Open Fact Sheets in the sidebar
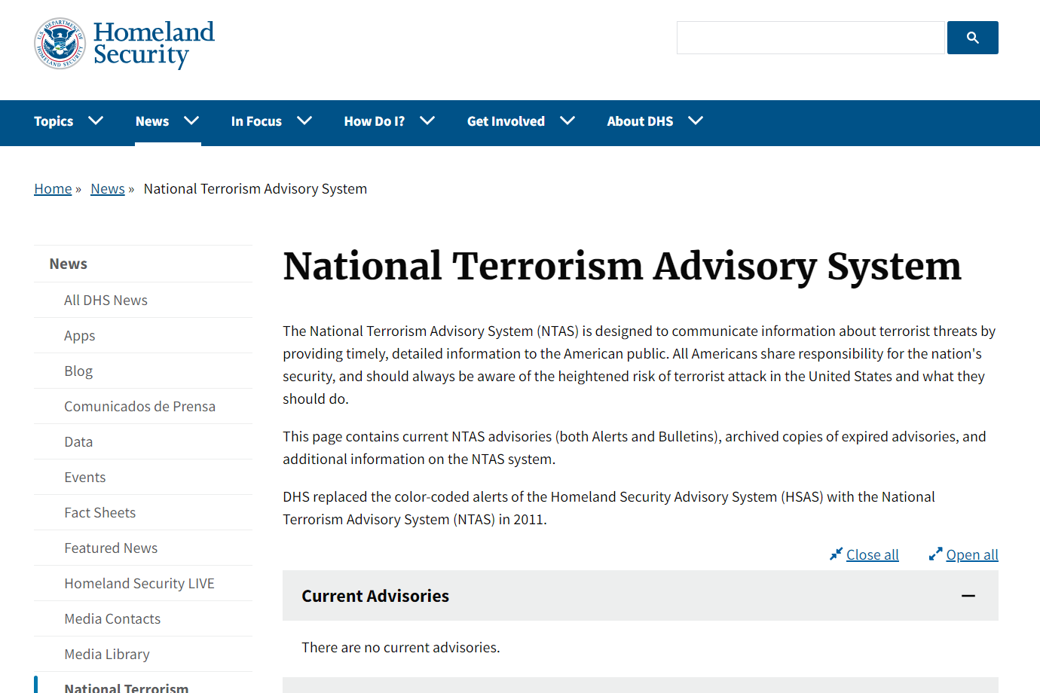1040x693 pixels. click(x=143, y=512)
